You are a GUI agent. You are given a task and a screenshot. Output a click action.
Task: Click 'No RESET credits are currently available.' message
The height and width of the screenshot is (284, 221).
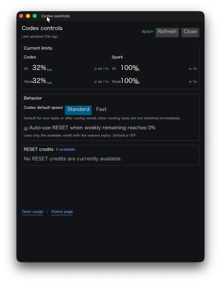coord(73,159)
